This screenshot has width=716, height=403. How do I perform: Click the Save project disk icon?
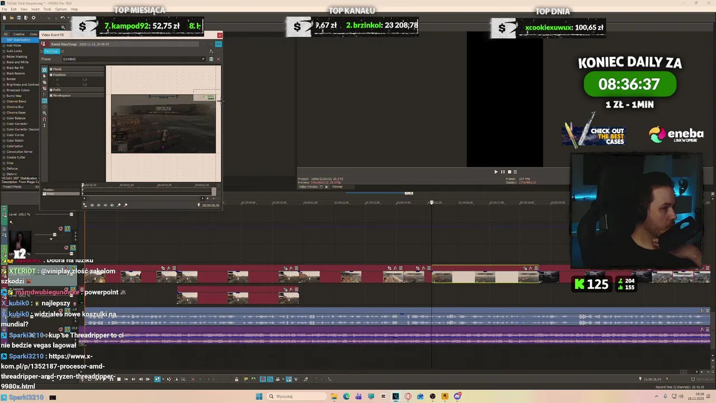point(19,18)
